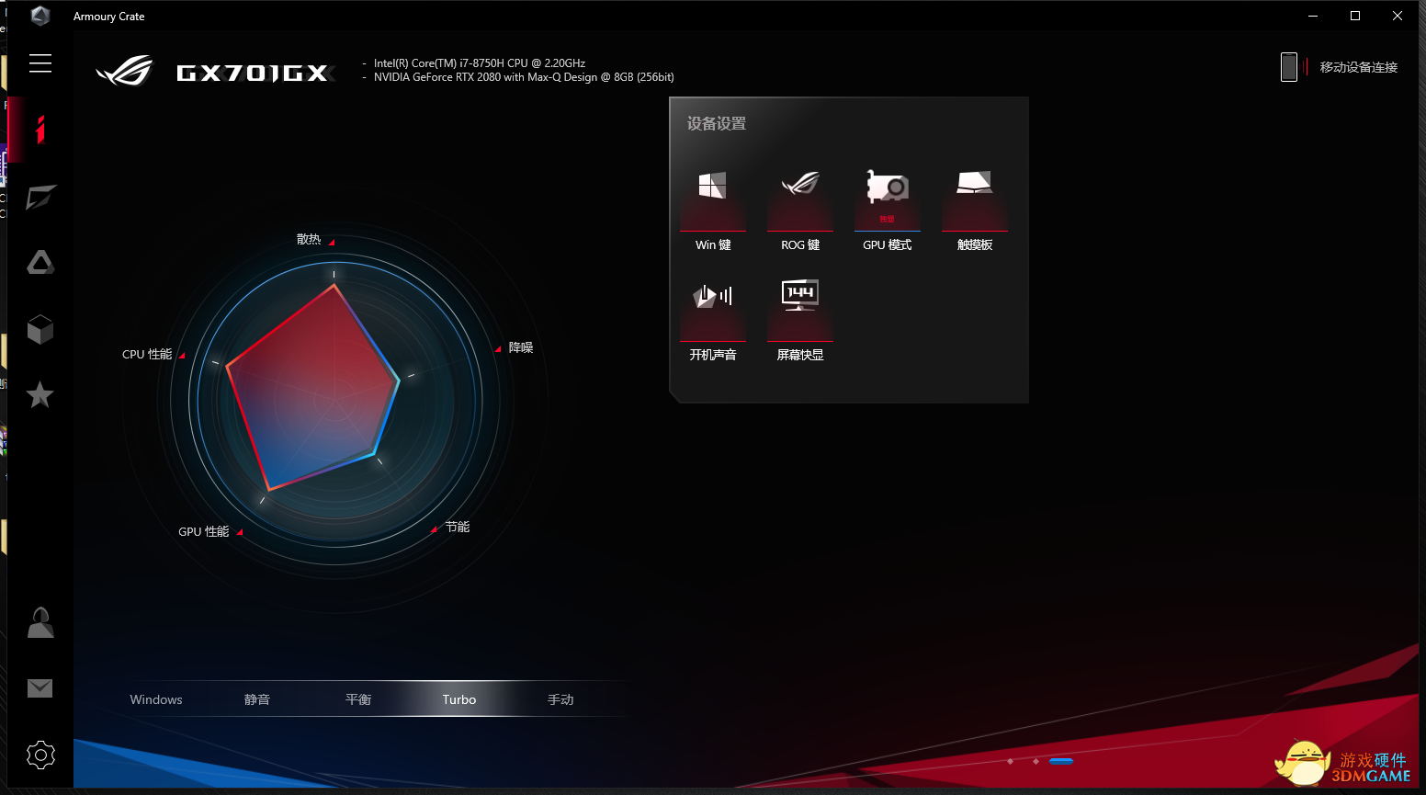The image size is (1426, 795).
Task: Switch to the 手动 manual mode
Action: click(560, 699)
